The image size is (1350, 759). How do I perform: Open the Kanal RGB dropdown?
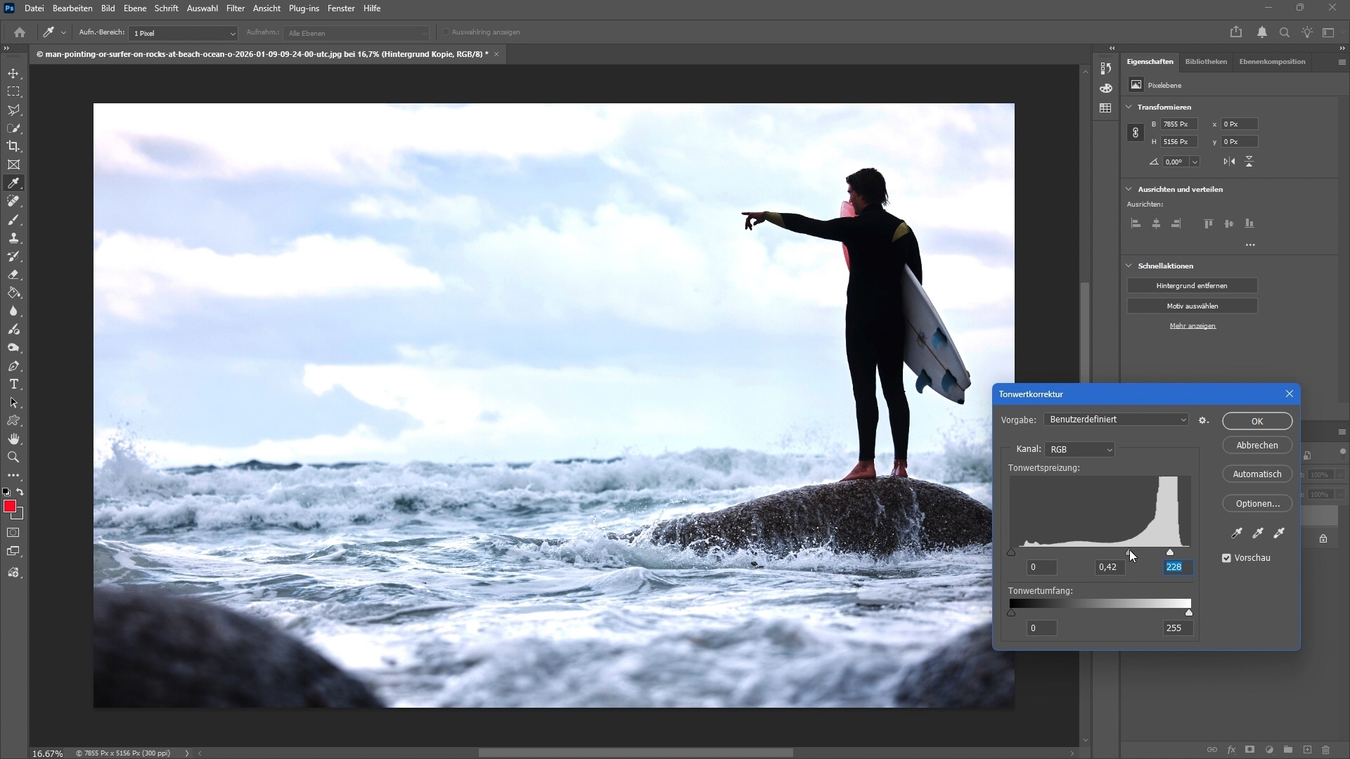pos(1080,450)
